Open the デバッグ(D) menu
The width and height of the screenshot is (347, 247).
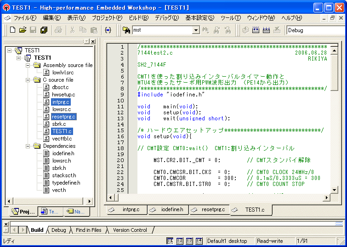tap(166, 18)
